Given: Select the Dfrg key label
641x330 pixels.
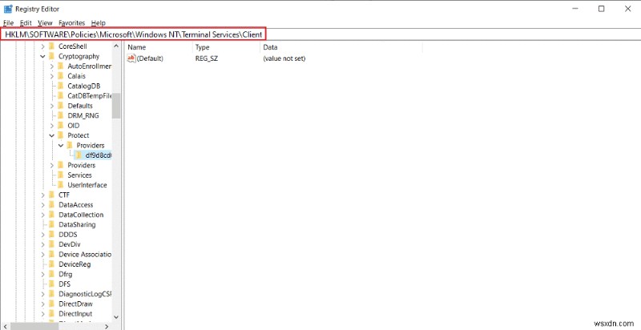Looking at the screenshot, I should 66,274.
